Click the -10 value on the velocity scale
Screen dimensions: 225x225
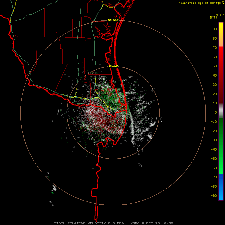click(214, 122)
